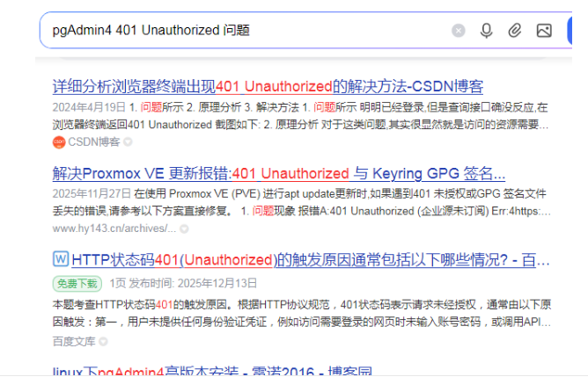Screen dimensions: 588x377
Task: Click the 免费下载 green badge
Action: click(77, 284)
